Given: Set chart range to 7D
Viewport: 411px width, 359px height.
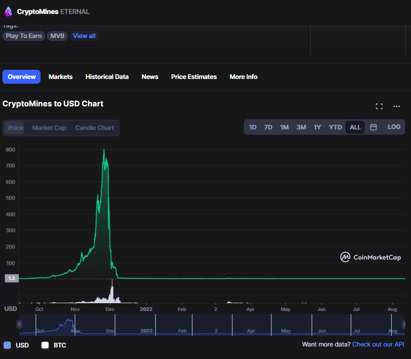Looking at the screenshot, I should [x=268, y=127].
